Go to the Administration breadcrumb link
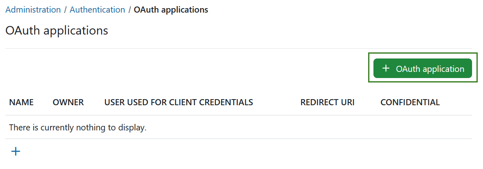The height and width of the screenshot is (169, 483). [33, 10]
